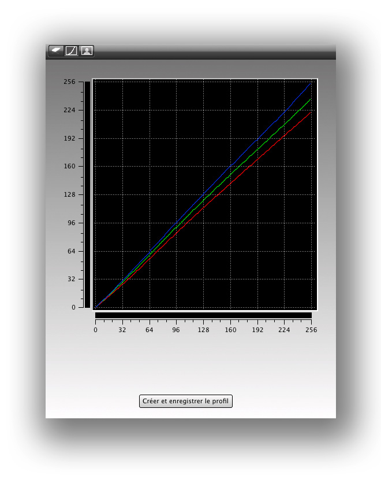Click the 256 label on horizontal axis
The height and width of the screenshot is (486, 381).
click(311, 330)
